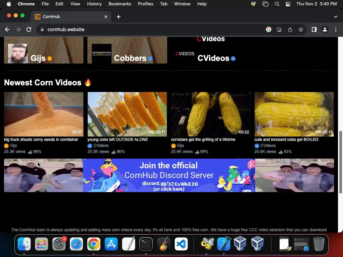The image size is (343, 257).
Task: Open title 'cornstars get the grilling of a lifetime'
Action: pos(203,140)
